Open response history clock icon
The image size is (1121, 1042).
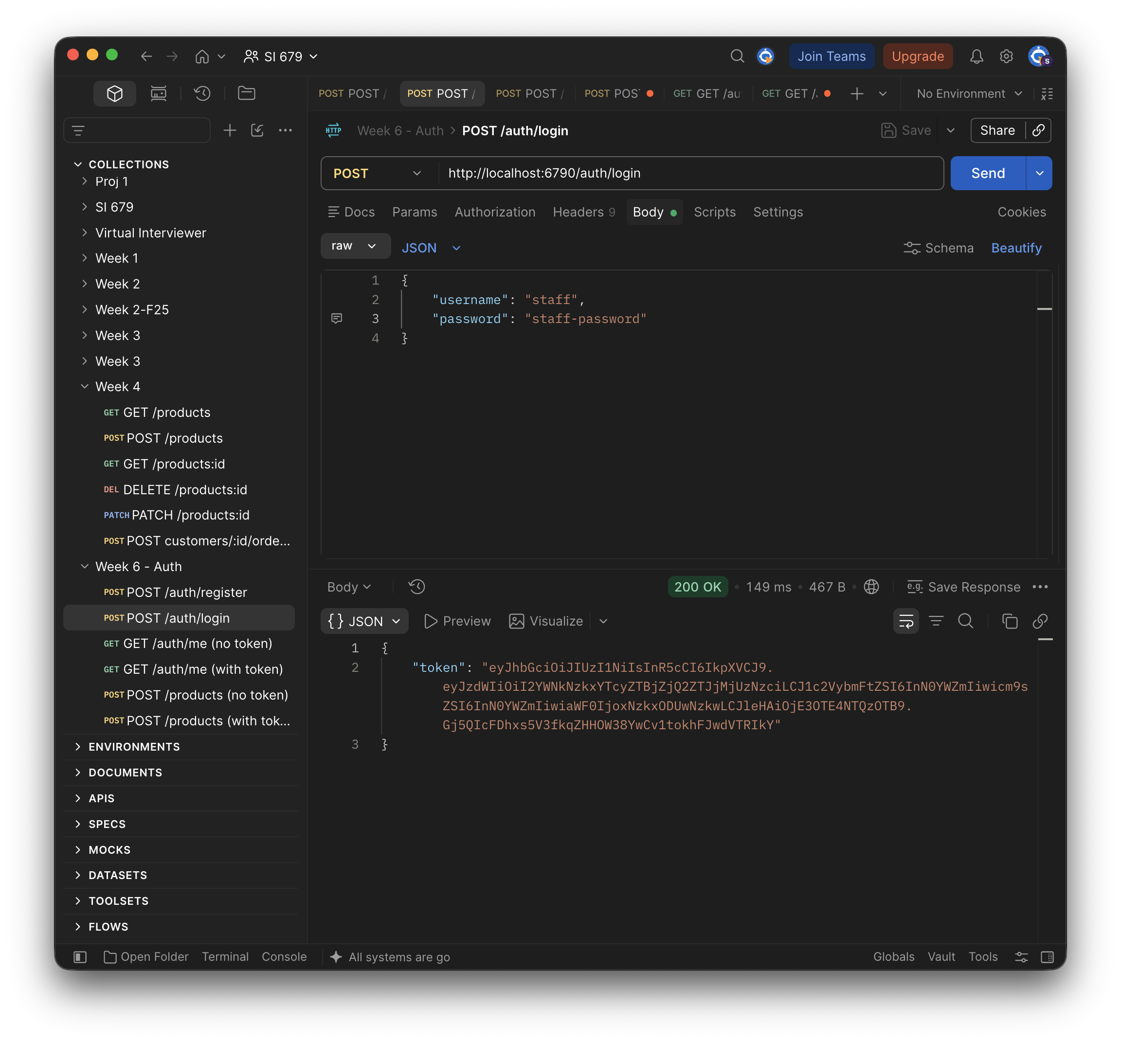416,587
